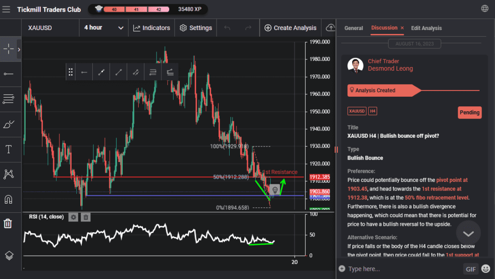
Task: Click the scroll-down chevron in discussion
Action: [468, 233]
